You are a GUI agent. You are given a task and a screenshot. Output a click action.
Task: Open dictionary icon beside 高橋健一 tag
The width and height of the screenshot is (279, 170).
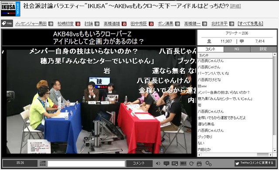coord(204,24)
